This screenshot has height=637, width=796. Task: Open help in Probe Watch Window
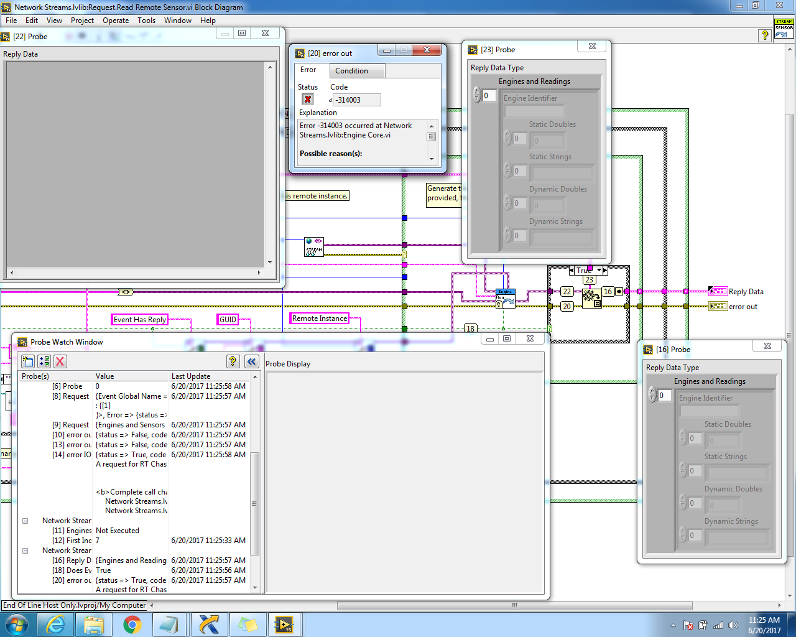point(233,361)
